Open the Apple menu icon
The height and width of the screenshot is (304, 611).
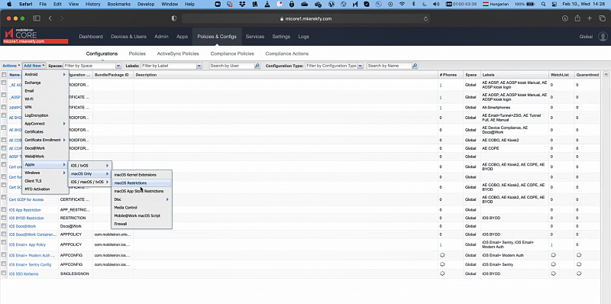9,4
